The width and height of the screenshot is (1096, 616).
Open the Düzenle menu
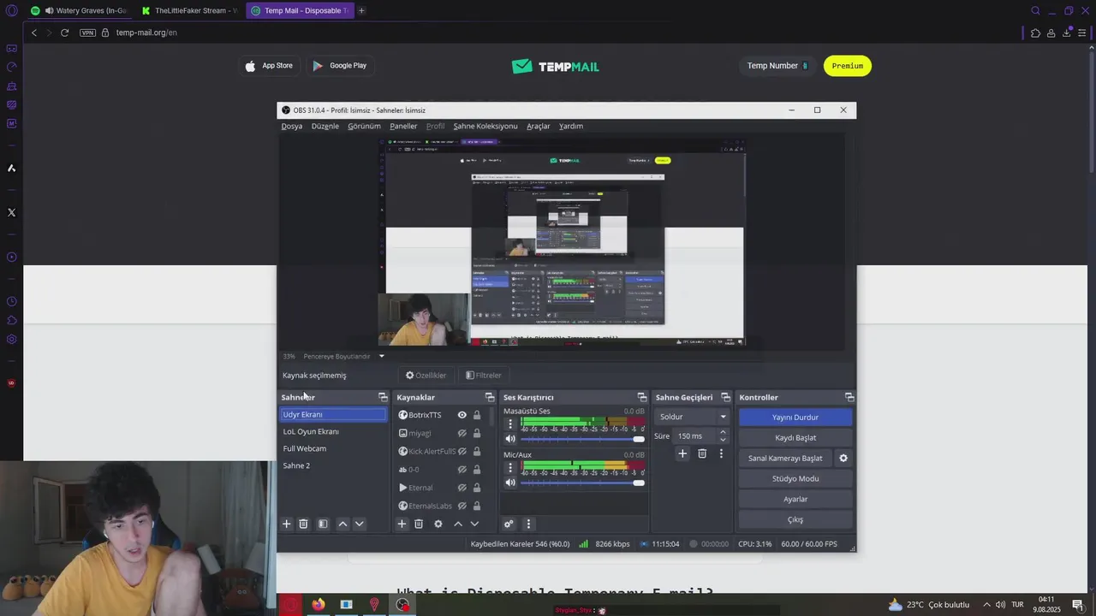(x=325, y=126)
